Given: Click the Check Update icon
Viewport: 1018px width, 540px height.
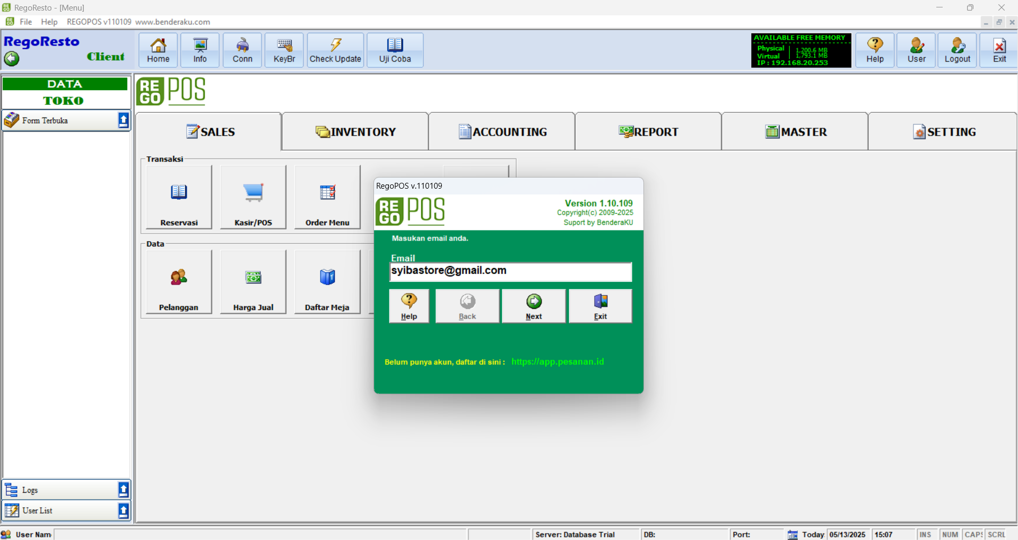Looking at the screenshot, I should [x=335, y=50].
